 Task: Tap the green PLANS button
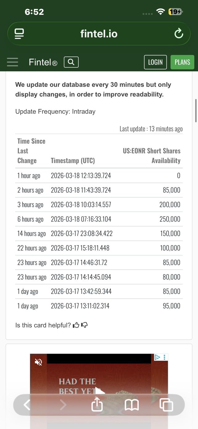182,62
